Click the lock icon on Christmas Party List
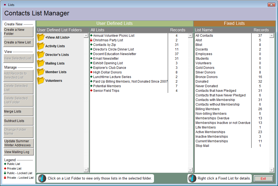Screen dimensions: 278x186 (x=91, y=40)
